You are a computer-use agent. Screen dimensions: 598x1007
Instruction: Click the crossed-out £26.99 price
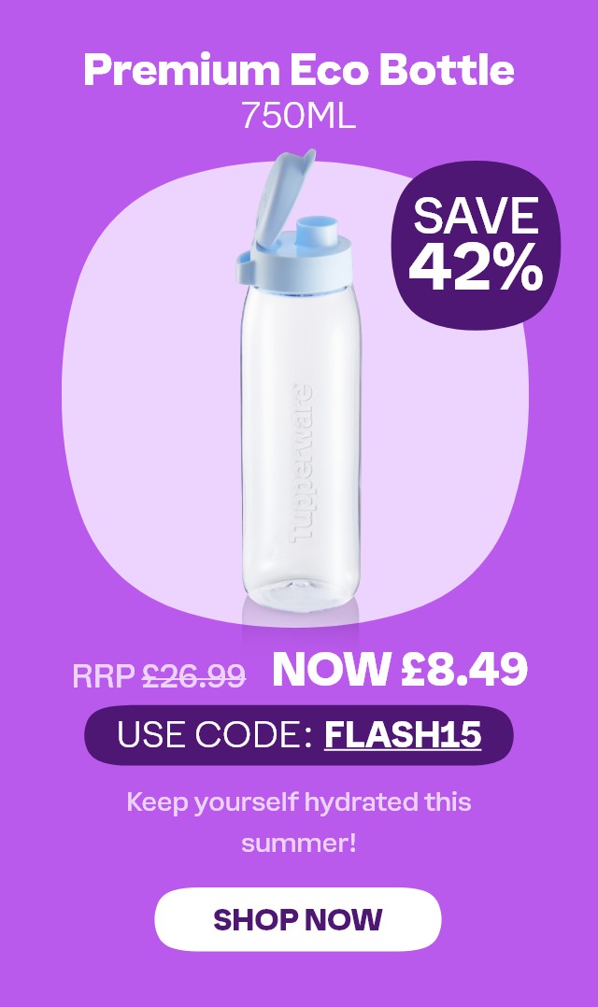point(194,675)
